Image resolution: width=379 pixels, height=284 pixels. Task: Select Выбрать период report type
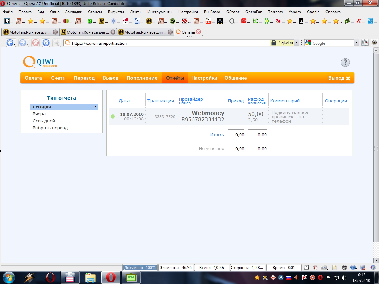click(x=50, y=128)
